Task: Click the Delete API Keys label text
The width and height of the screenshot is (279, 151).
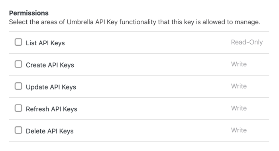Action: 50,131
